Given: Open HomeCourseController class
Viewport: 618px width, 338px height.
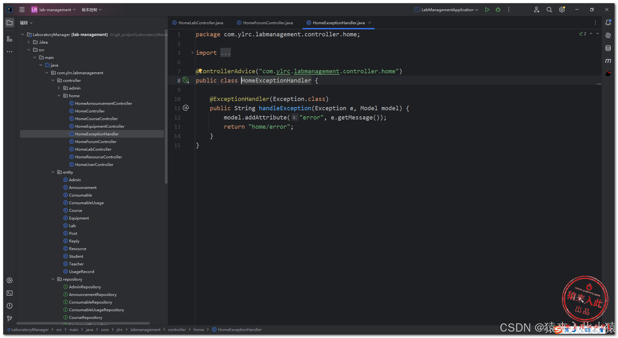Looking at the screenshot, I should [96, 119].
